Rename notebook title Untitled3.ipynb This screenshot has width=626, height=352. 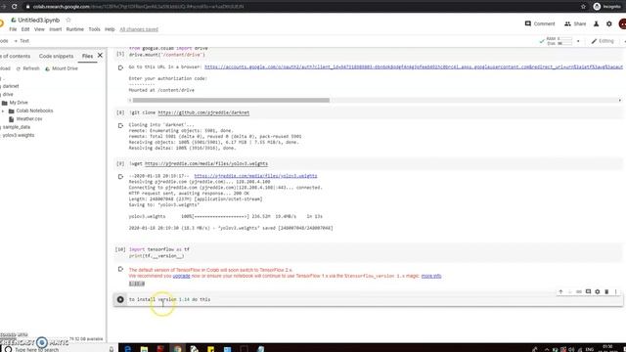(x=39, y=20)
